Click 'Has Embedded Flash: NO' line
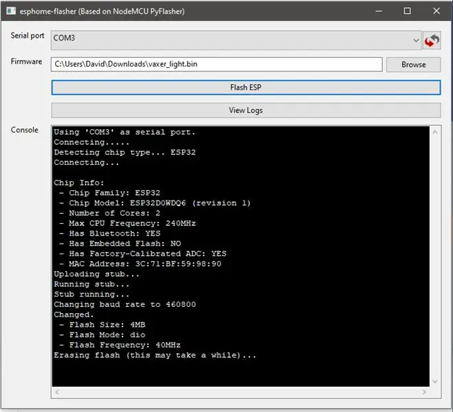 tap(120, 244)
